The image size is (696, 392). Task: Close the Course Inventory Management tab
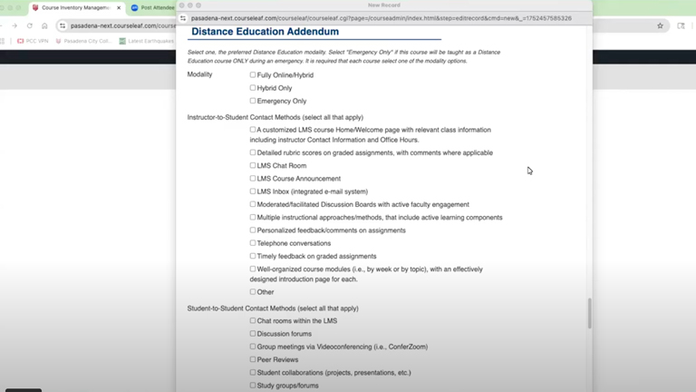pyautogui.click(x=119, y=7)
